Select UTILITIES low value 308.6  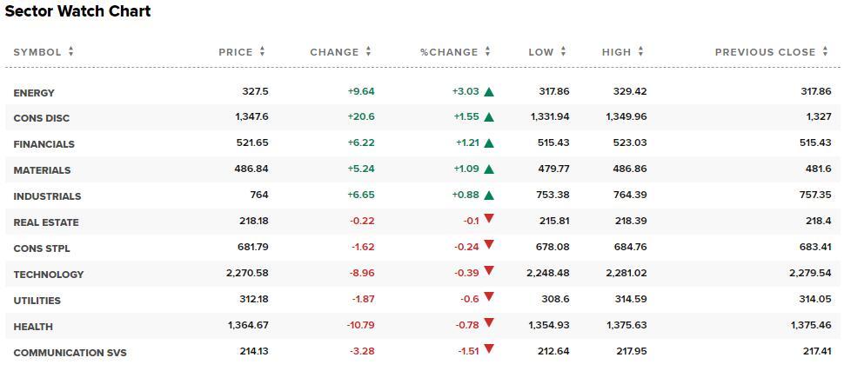click(x=557, y=299)
